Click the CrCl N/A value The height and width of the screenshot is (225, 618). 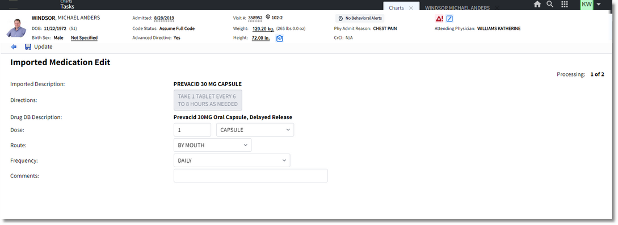pyautogui.click(x=349, y=38)
